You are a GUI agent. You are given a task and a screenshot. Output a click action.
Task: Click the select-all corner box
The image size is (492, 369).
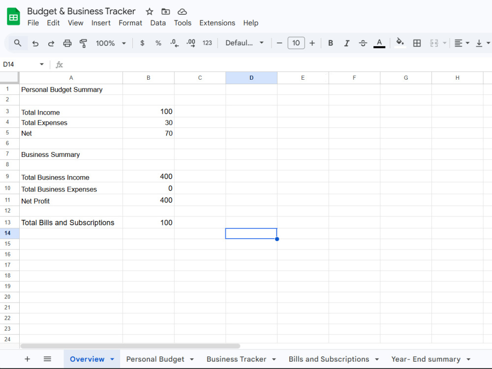(x=9, y=78)
